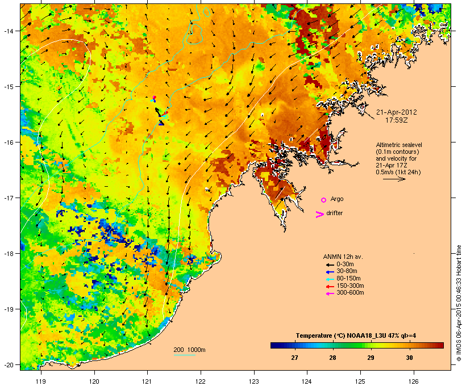Click the '30-80m' depth label
The height and width of the screenshot is (386, 466).
(347, 271)
